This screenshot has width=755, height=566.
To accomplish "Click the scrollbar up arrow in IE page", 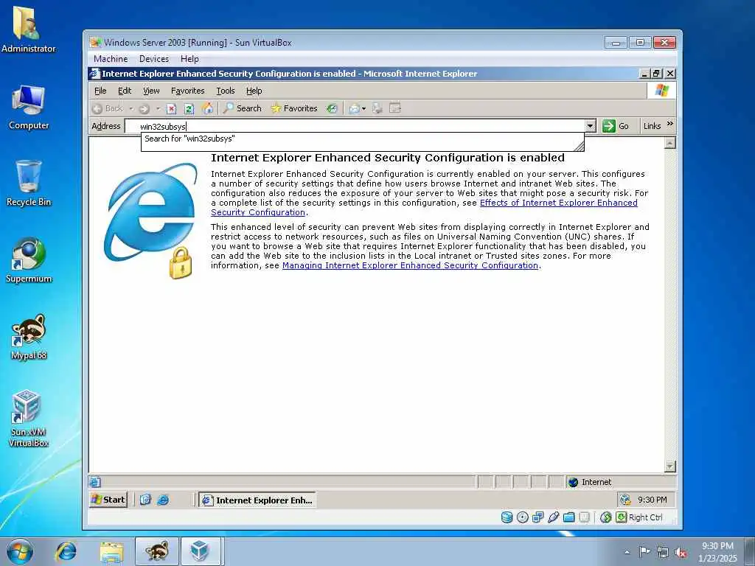I will 669,143.
